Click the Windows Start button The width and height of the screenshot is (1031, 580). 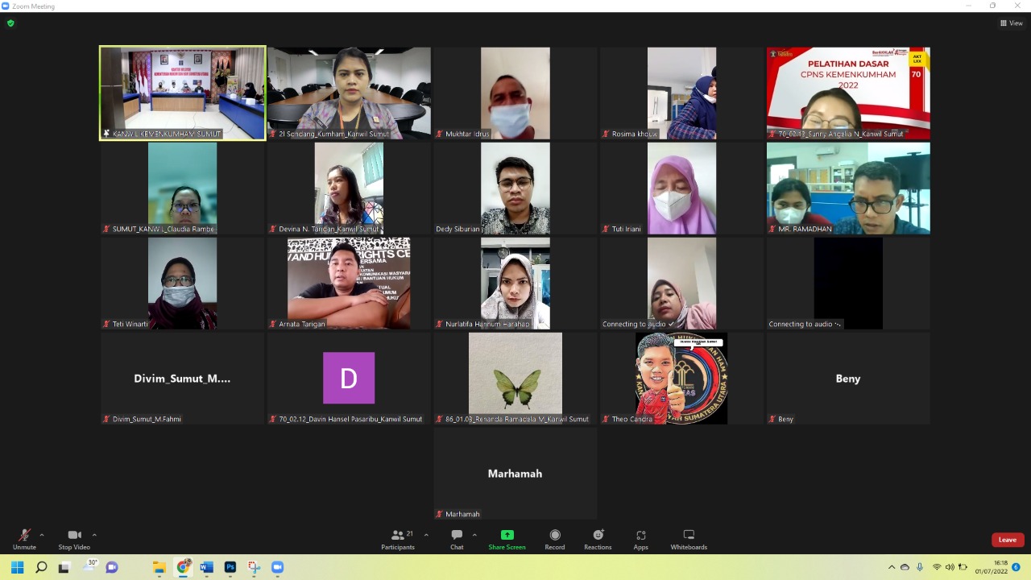point(17,567)
